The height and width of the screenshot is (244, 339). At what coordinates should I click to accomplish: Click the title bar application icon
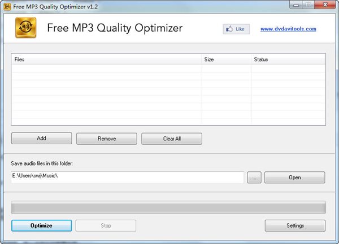click(7, 7)
